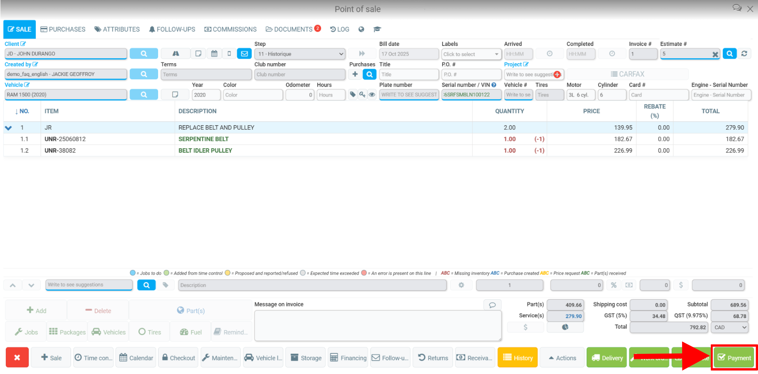Move line down with the down chevron
Viewport: 758px width, 374px height.
pyautogui.click(x=31, y=285)
